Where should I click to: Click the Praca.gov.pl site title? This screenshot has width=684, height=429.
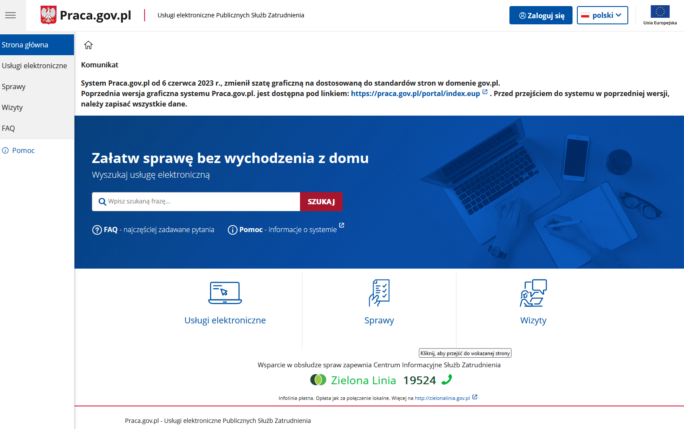pos(95,15)
